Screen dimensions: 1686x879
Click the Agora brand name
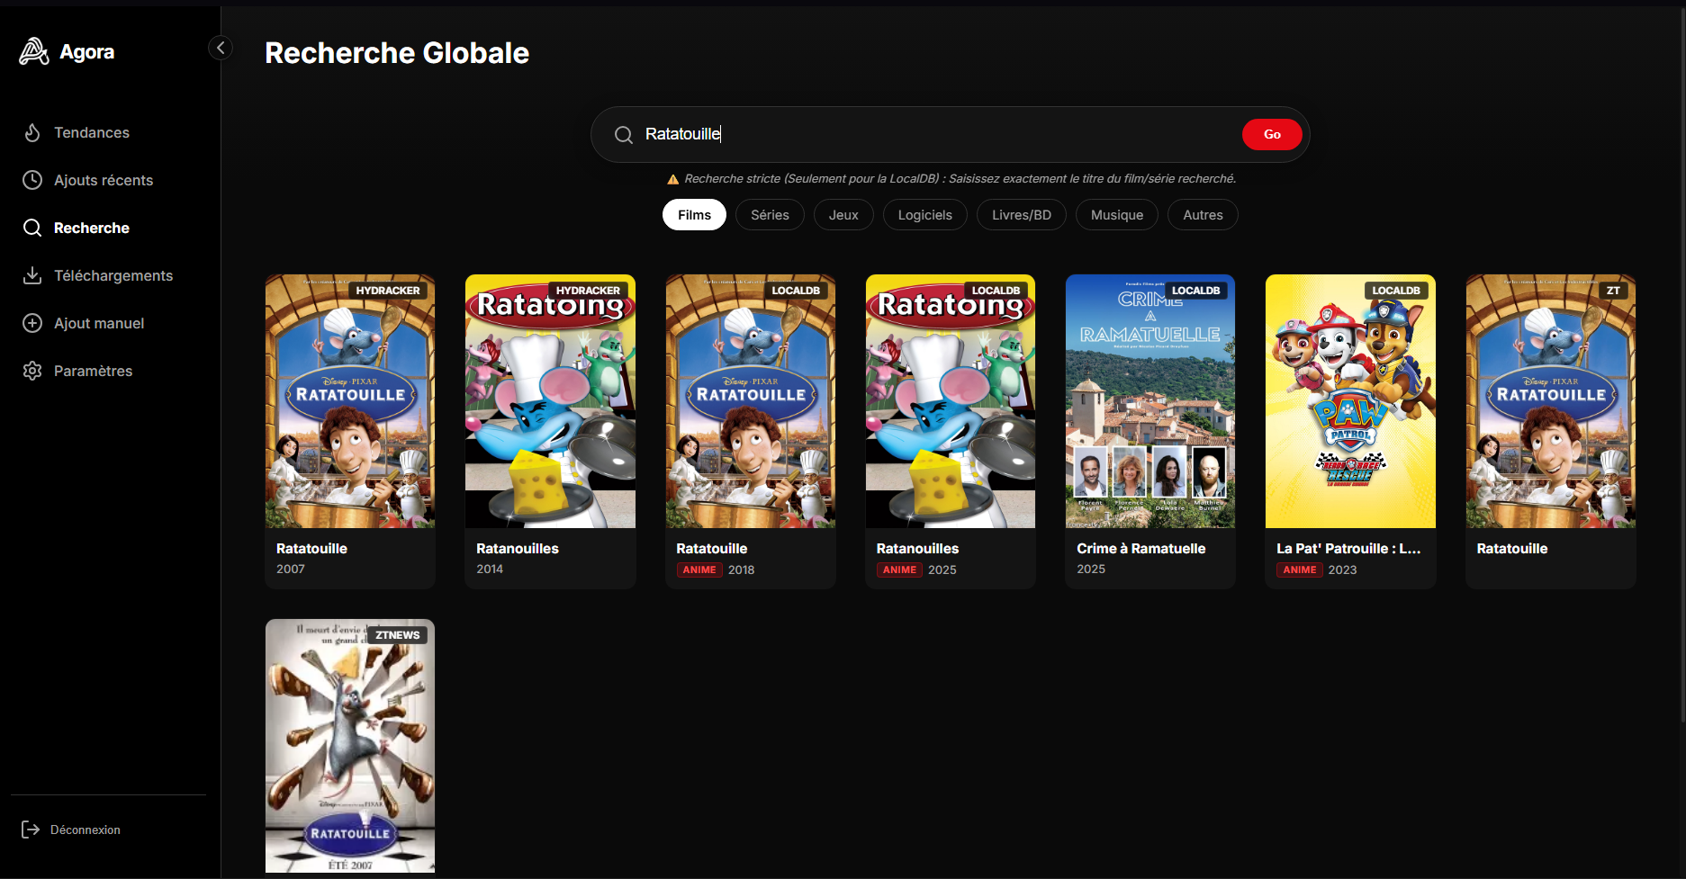tap(87, 52)
